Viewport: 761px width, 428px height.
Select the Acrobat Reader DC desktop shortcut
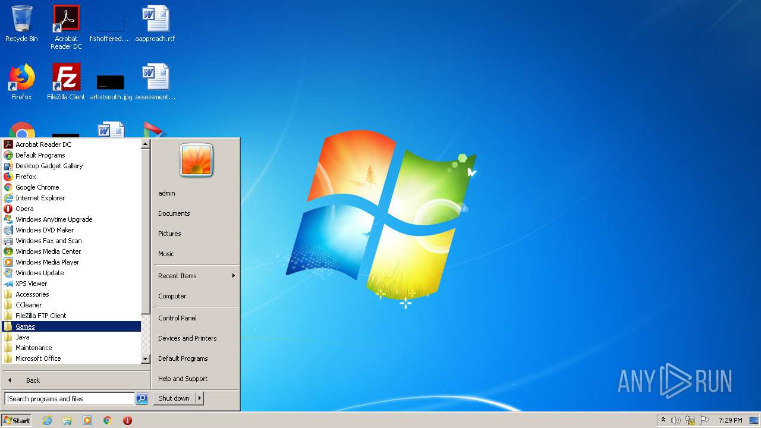click(66, 27)
